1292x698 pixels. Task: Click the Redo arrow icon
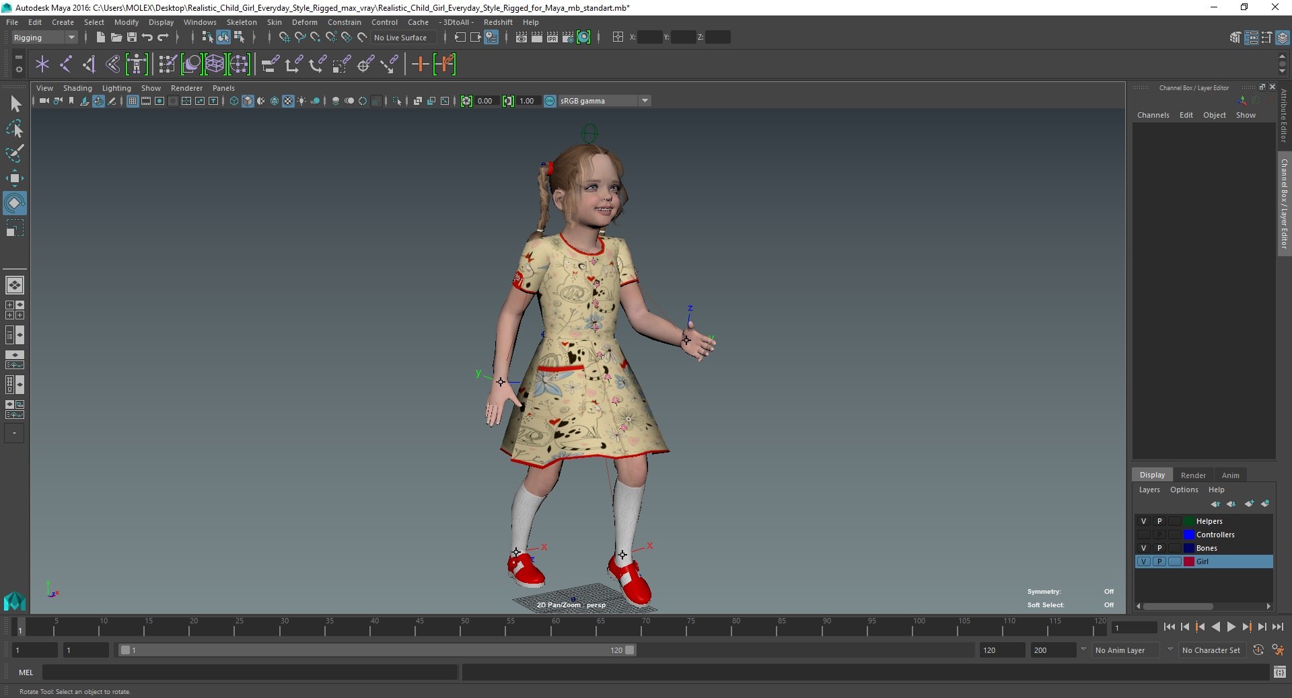pos(163,38)
